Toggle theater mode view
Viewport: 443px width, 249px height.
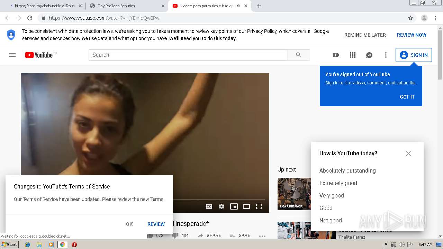[246, 206]
